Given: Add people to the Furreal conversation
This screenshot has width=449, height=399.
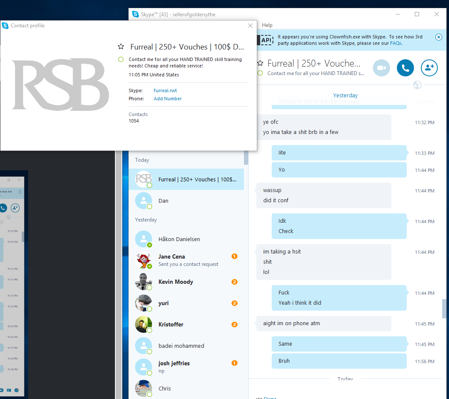Looking at the screenshot, I should tap(429, 68).
